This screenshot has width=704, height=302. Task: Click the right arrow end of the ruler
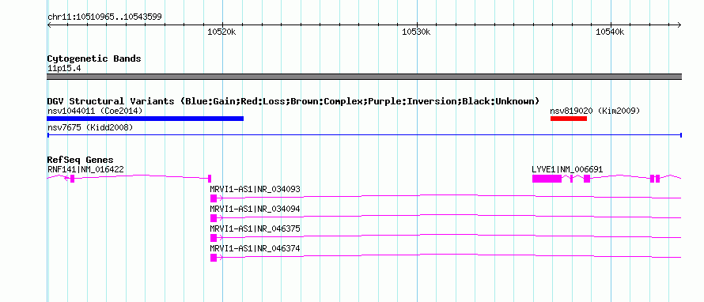679,25
